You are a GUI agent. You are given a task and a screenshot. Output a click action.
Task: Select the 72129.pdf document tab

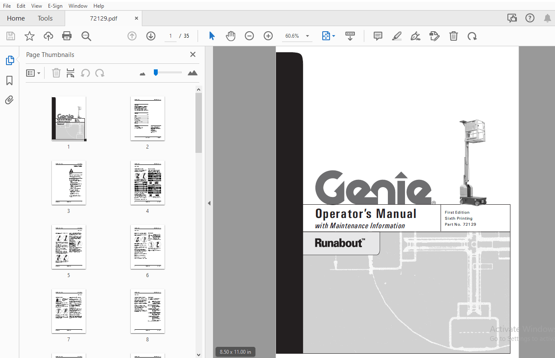click(103, 18)
